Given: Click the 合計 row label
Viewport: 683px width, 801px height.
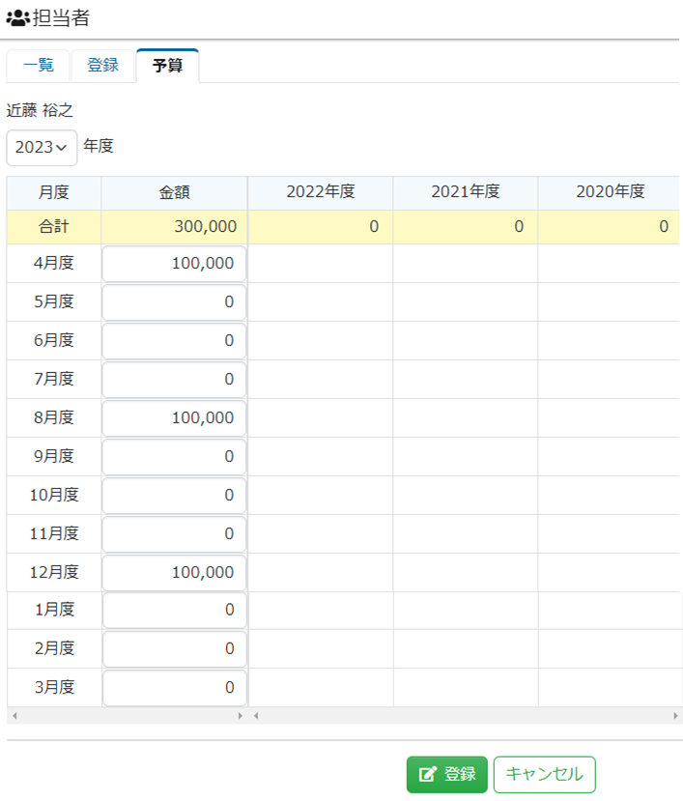Looking at the screenshot, I should [54, 227].
